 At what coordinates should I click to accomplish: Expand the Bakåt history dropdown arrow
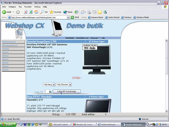point(13,12)
